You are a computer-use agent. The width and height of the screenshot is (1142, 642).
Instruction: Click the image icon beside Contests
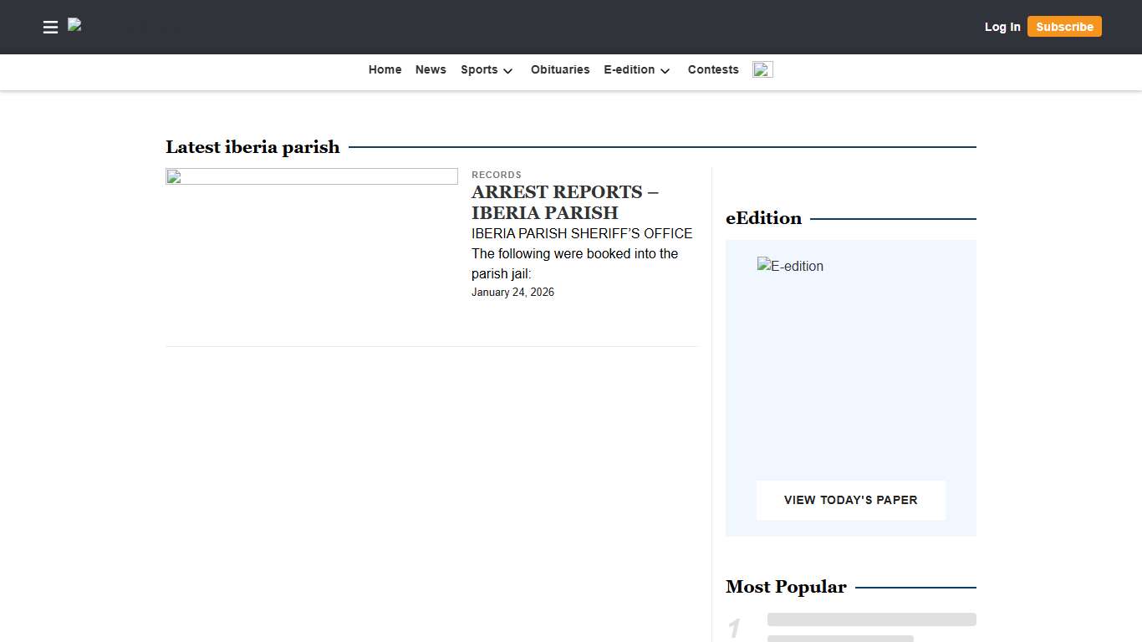pos(762,69)
